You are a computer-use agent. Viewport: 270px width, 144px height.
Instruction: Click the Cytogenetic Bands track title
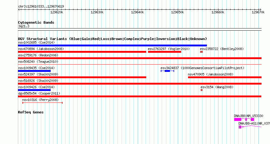pos(36,22)
